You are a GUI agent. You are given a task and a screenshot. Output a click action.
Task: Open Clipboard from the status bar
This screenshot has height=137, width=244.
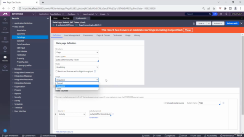pyautogui.click(x=170, y=135)
